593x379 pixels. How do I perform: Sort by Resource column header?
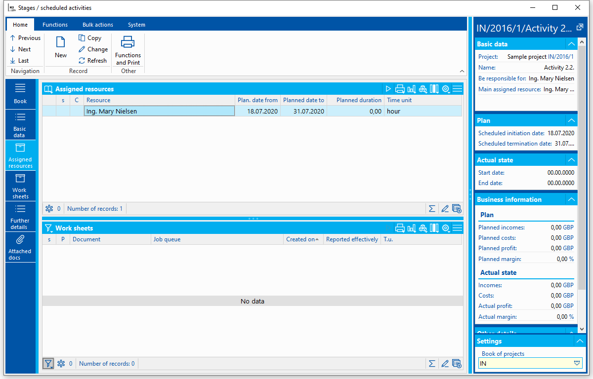(x=159, y=100)
